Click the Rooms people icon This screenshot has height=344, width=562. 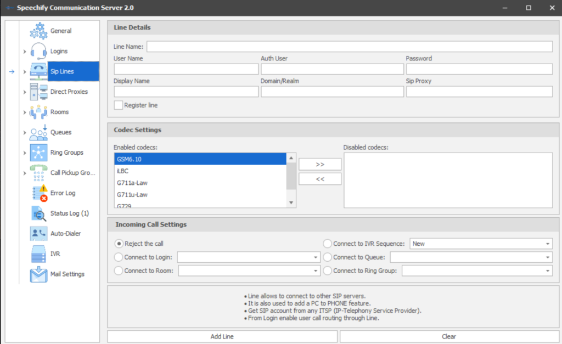(38, 112)
